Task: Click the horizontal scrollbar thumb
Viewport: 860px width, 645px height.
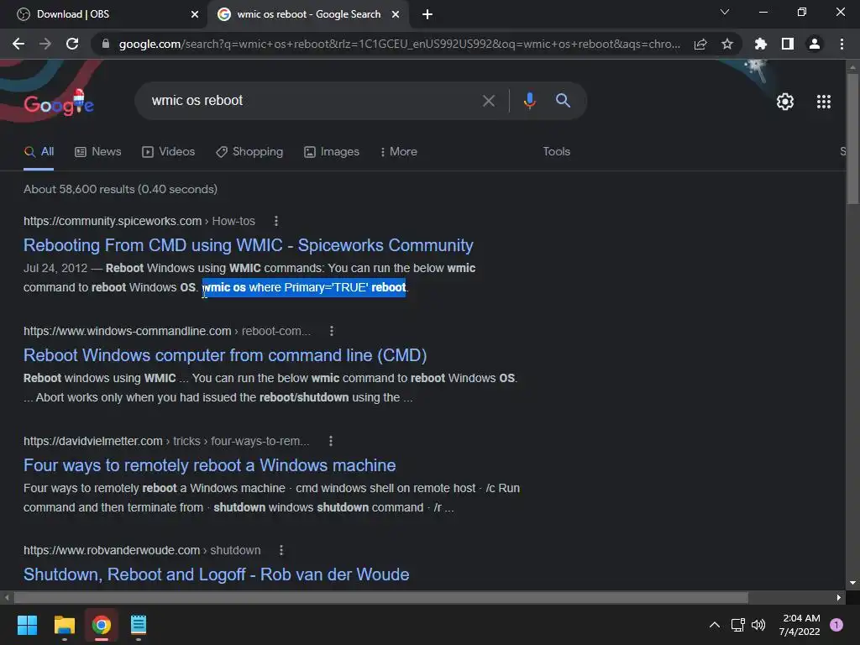Action: pos(380,597)
